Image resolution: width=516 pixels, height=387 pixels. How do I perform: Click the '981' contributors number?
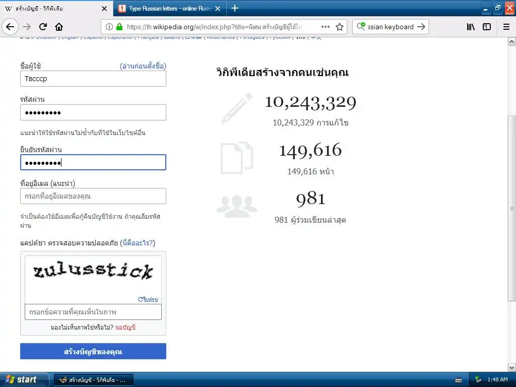pyautogui.click(x=310, y=199)
